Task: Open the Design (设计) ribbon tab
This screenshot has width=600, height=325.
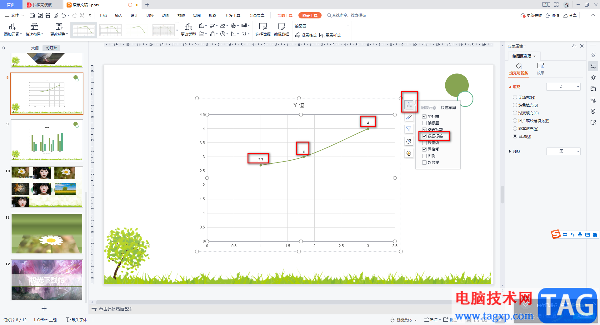Action: pos(134,15)
